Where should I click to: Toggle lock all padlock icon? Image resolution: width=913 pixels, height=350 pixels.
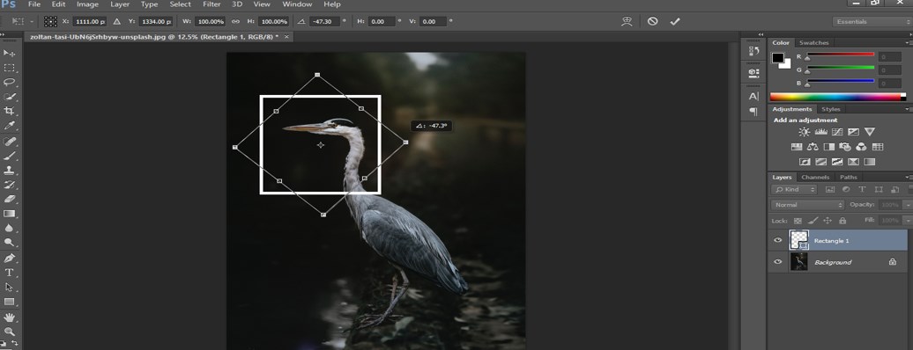[842, 221]
